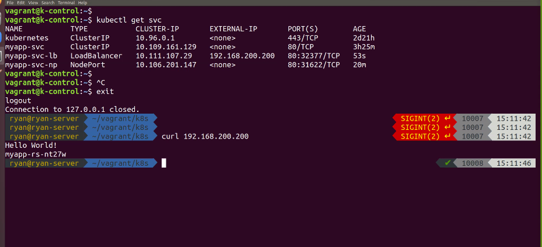
Task: Click the 'NodePort' type value
Action: coord(88,65)
